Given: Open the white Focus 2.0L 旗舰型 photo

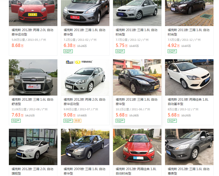Looking at the screenshot, I should (33, 147).
